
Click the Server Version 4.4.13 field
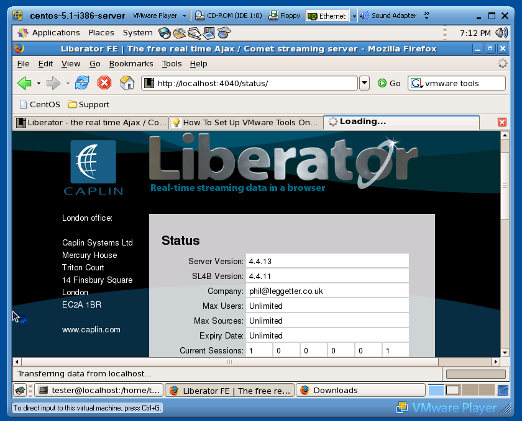[327, 261]
